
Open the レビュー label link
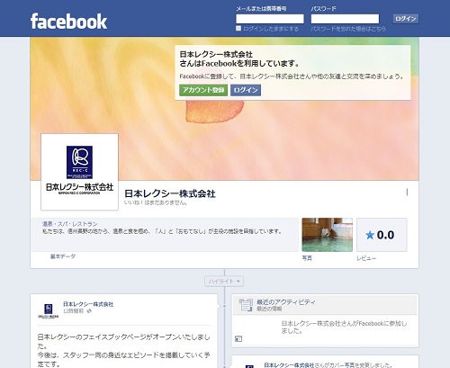point(366,258)
